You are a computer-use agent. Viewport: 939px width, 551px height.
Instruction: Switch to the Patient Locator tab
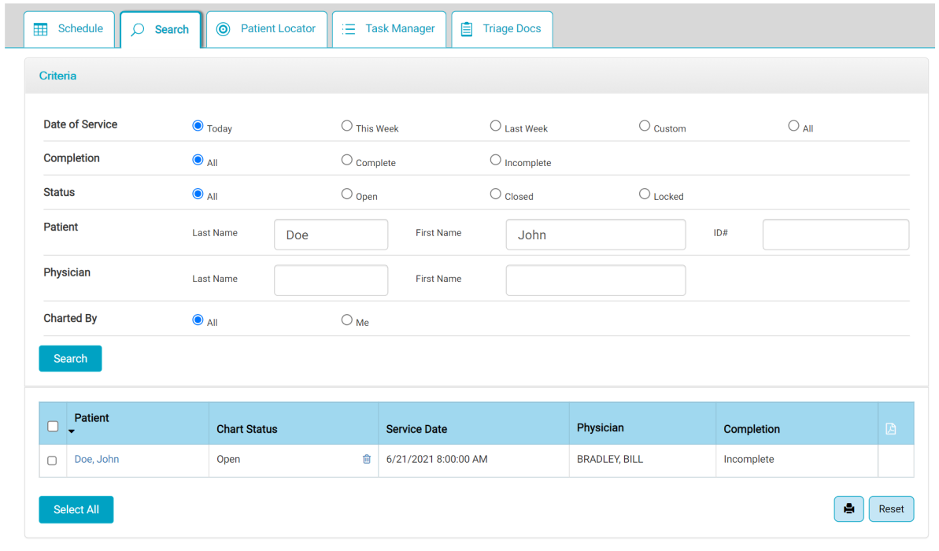coord(266,29)
